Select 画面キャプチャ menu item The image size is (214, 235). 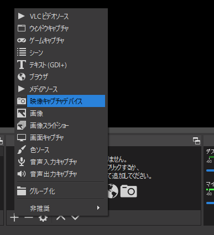(x=61, y=137)
